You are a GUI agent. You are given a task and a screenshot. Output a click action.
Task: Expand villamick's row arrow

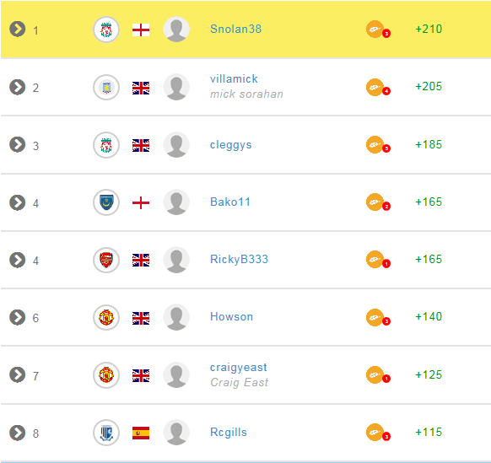[x=17, y=87]
